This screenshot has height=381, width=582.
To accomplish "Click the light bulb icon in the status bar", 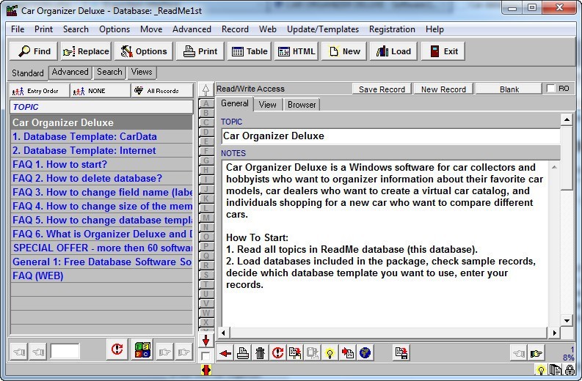I will [541, 370].
